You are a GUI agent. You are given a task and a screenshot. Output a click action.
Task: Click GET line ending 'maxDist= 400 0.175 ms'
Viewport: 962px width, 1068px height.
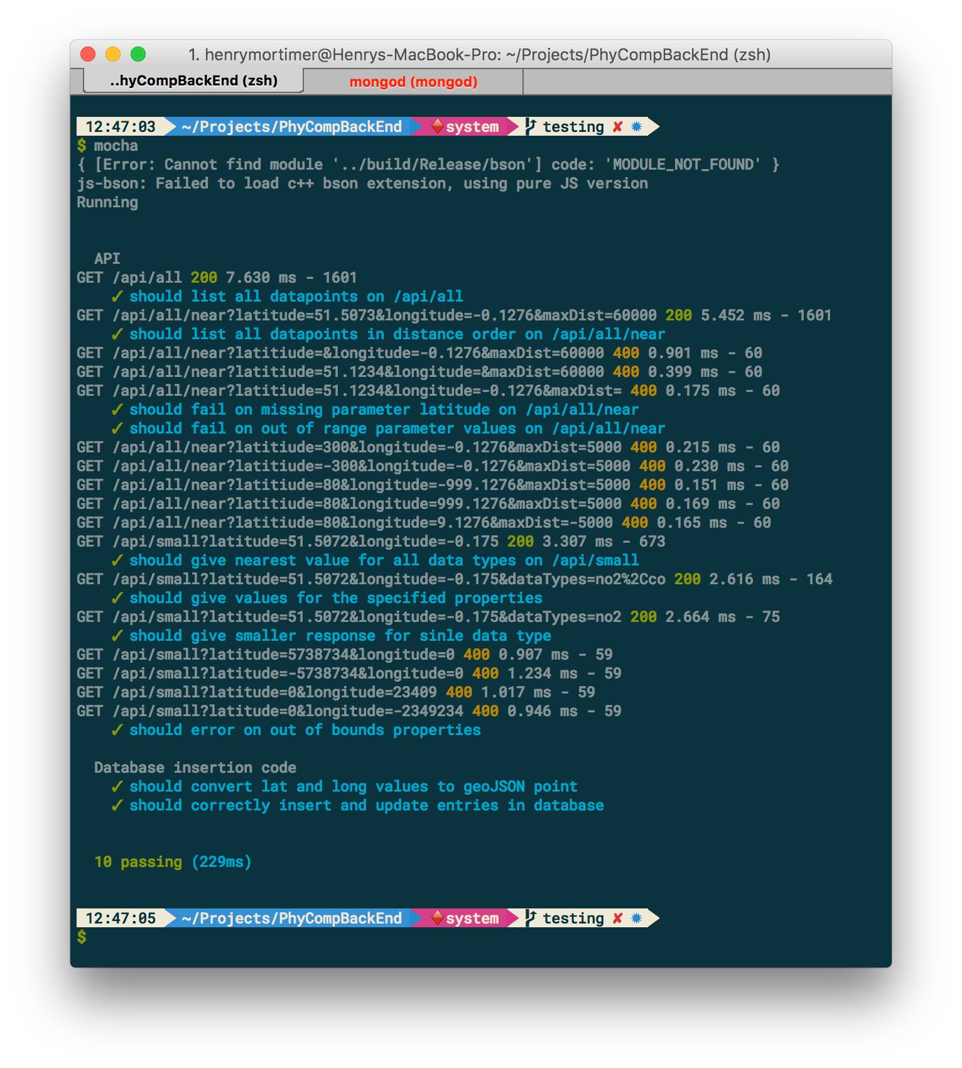tap(428, 391)
